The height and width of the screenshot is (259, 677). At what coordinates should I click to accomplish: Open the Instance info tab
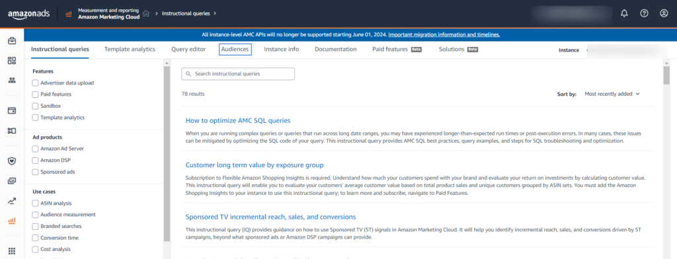(282, 49)
